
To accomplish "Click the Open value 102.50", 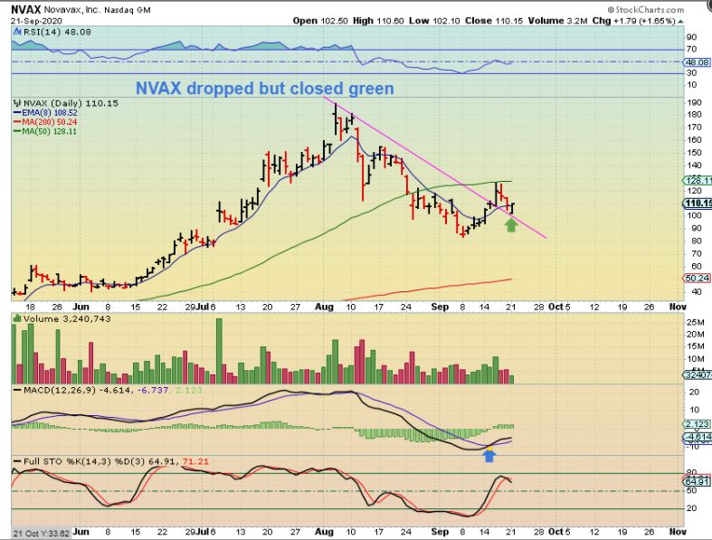I will [334, 21].
